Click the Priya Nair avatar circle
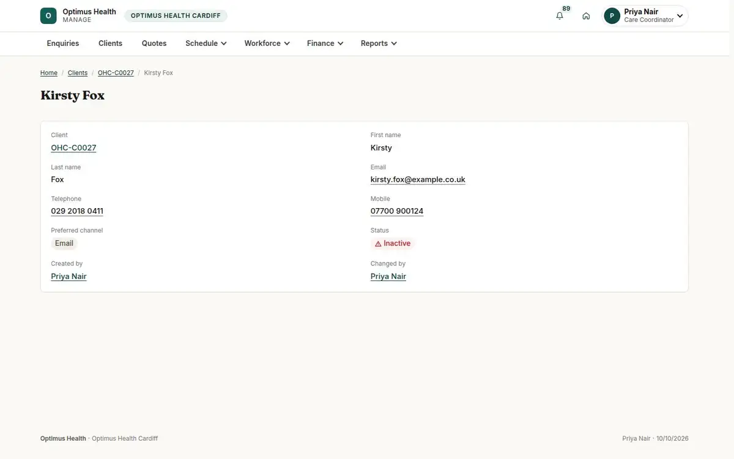This screenshot has width=734, height=459. [x=612, y=16]
